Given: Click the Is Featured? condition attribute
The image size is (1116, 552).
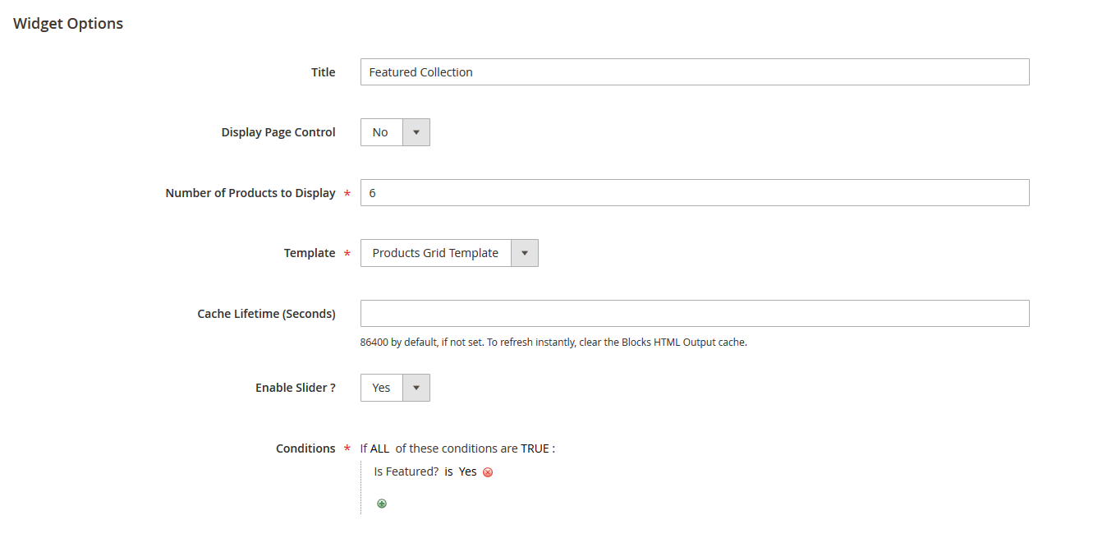Looking at the screenshot, I should point(406,471).
